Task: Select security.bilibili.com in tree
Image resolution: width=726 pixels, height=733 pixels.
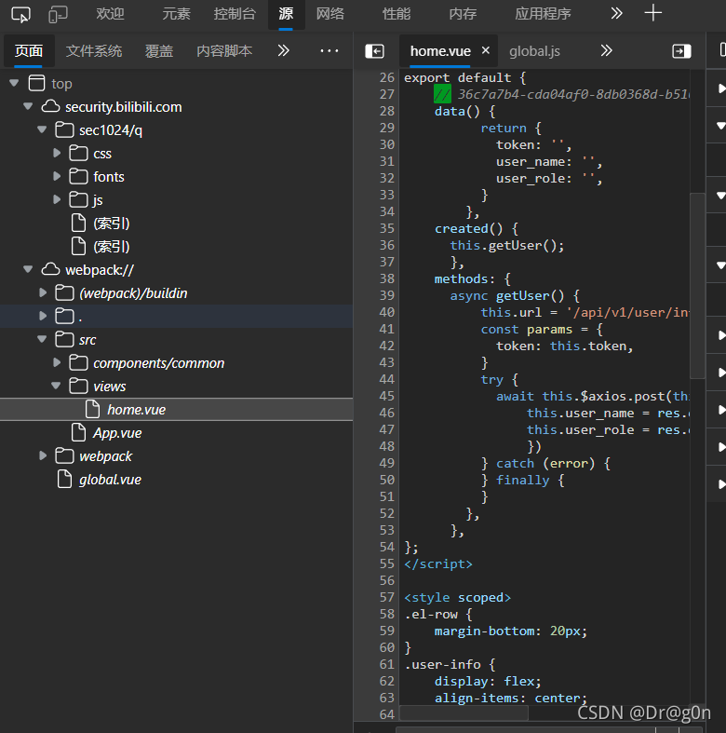Action: point(124,107)
